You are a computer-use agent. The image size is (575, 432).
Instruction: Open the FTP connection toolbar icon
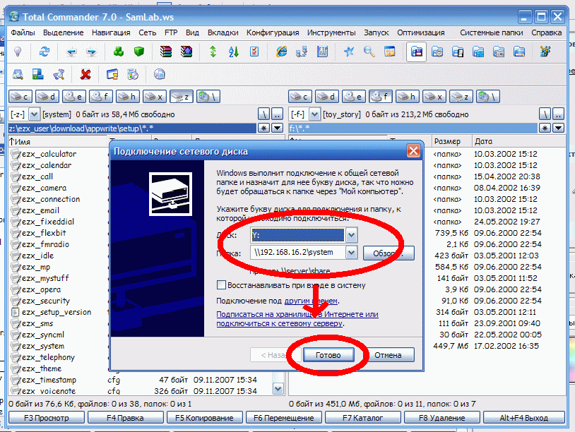(x=322, y=52)
